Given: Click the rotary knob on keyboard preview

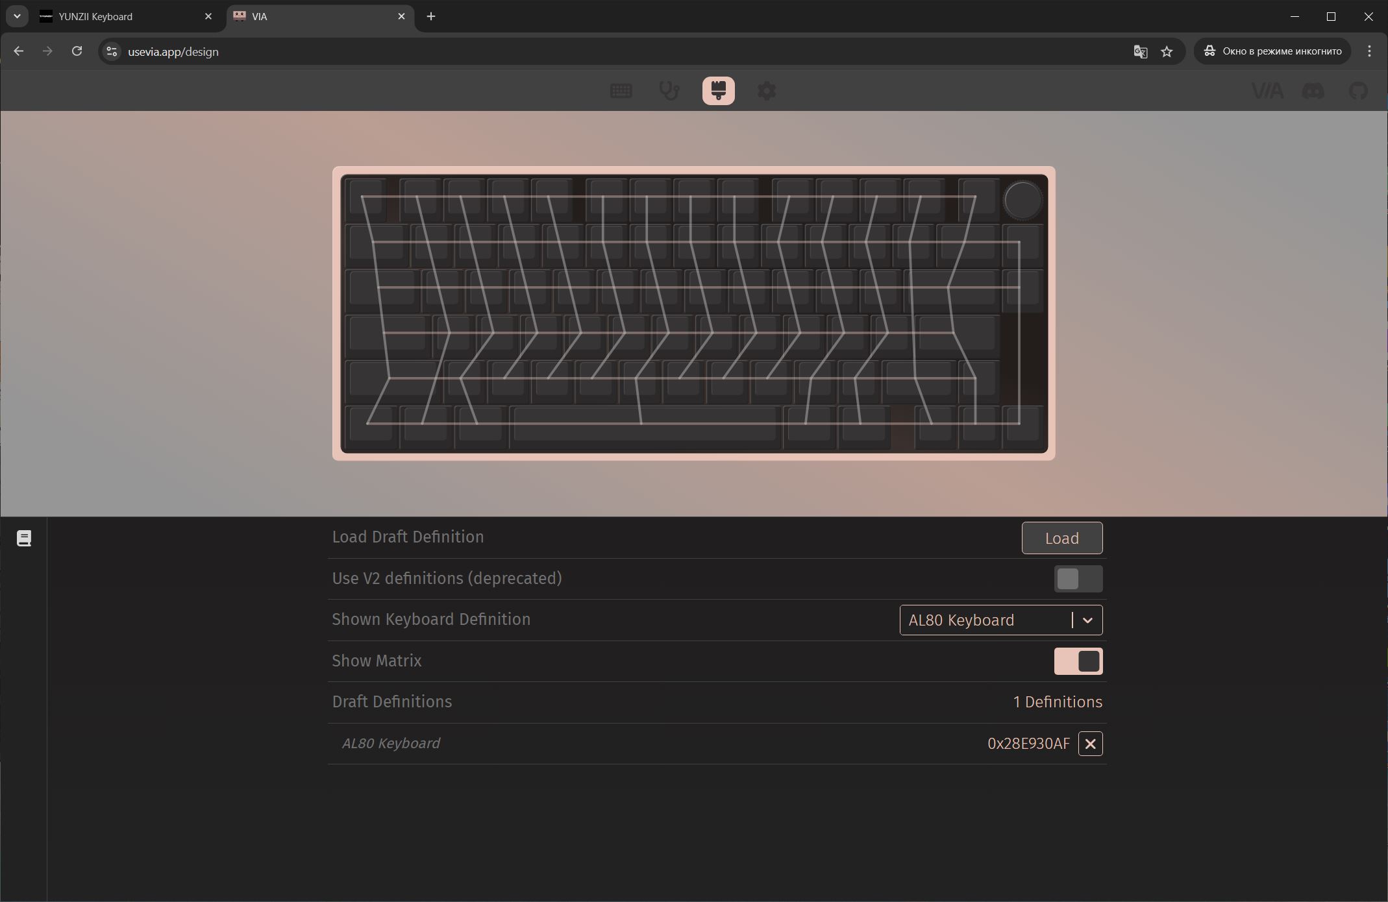Looking at the screenshot, I should tap(1022, 201).
